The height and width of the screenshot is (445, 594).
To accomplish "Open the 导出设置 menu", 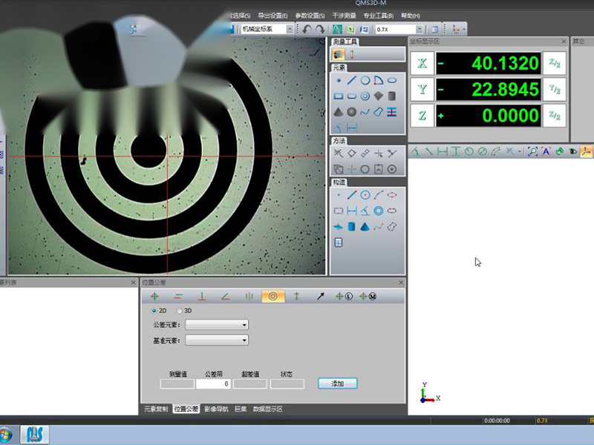I will [272, 16].
